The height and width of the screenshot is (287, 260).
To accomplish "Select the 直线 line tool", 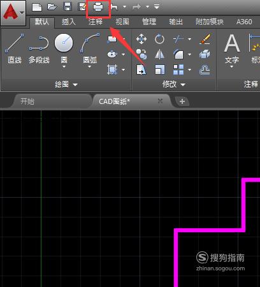I will pos(15,48).
